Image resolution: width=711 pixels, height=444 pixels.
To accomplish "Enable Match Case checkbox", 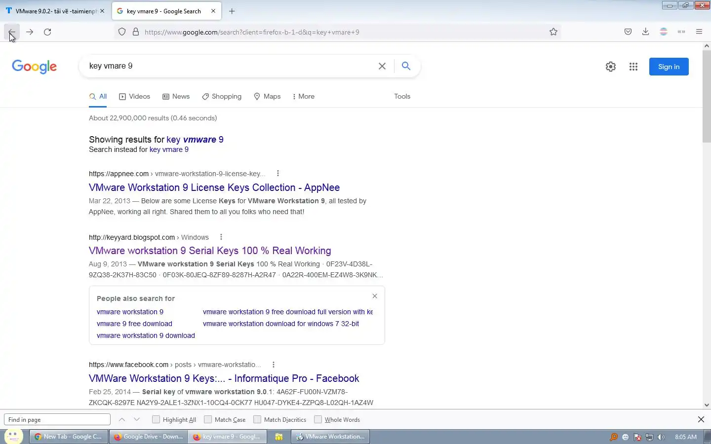I will coord(208,419).
